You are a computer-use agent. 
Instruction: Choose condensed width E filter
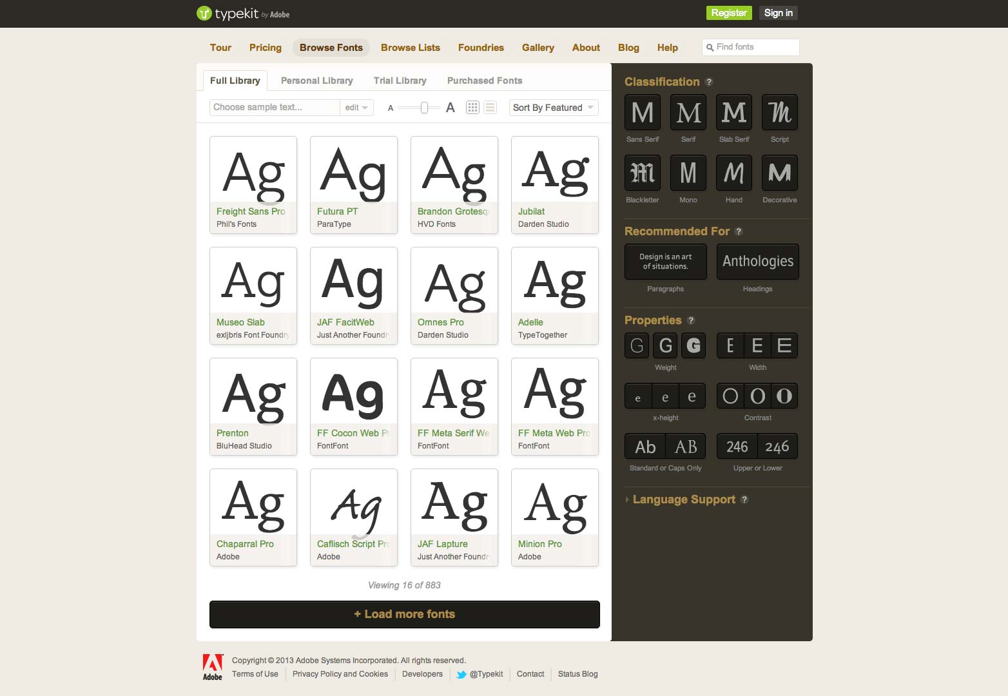point(730,345)
